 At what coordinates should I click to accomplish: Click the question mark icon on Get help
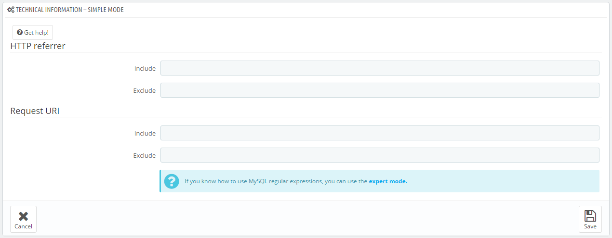(20, 33)
